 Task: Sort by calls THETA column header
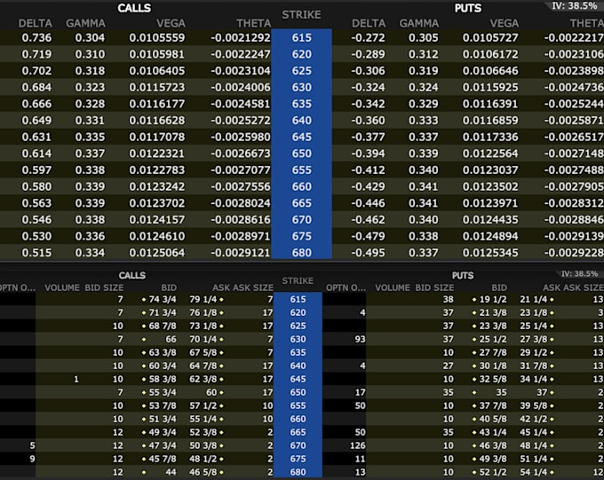253,23
